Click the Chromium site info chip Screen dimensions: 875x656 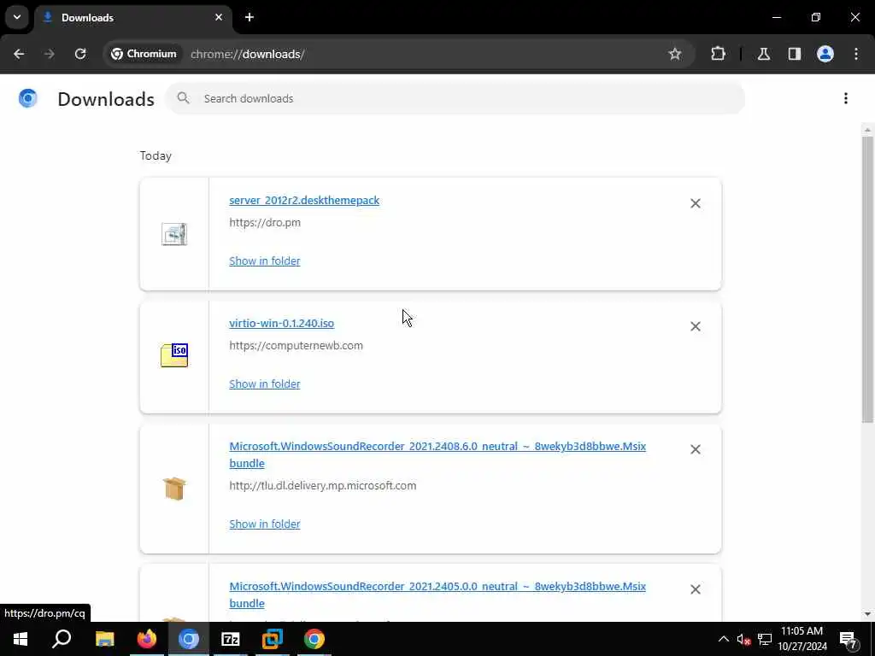coord(144,54)
